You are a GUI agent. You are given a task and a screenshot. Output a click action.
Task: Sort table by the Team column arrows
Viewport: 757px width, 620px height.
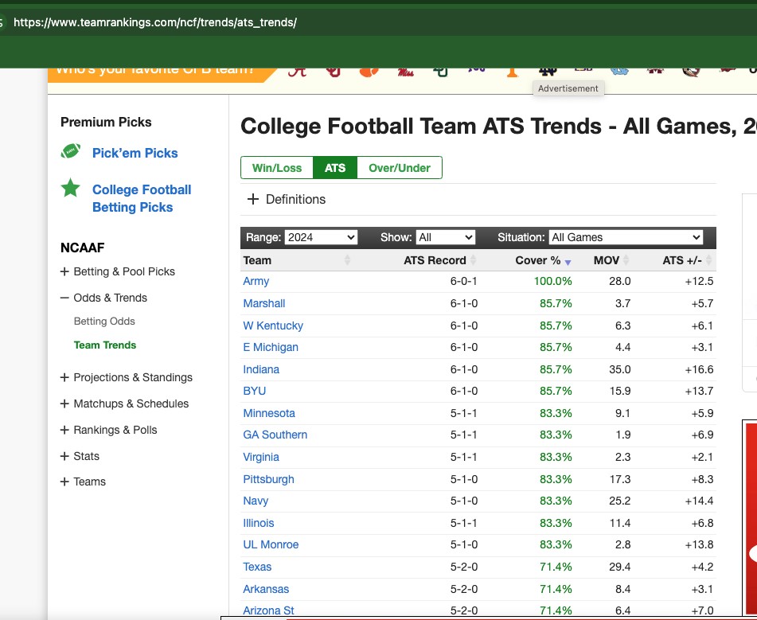347,260
